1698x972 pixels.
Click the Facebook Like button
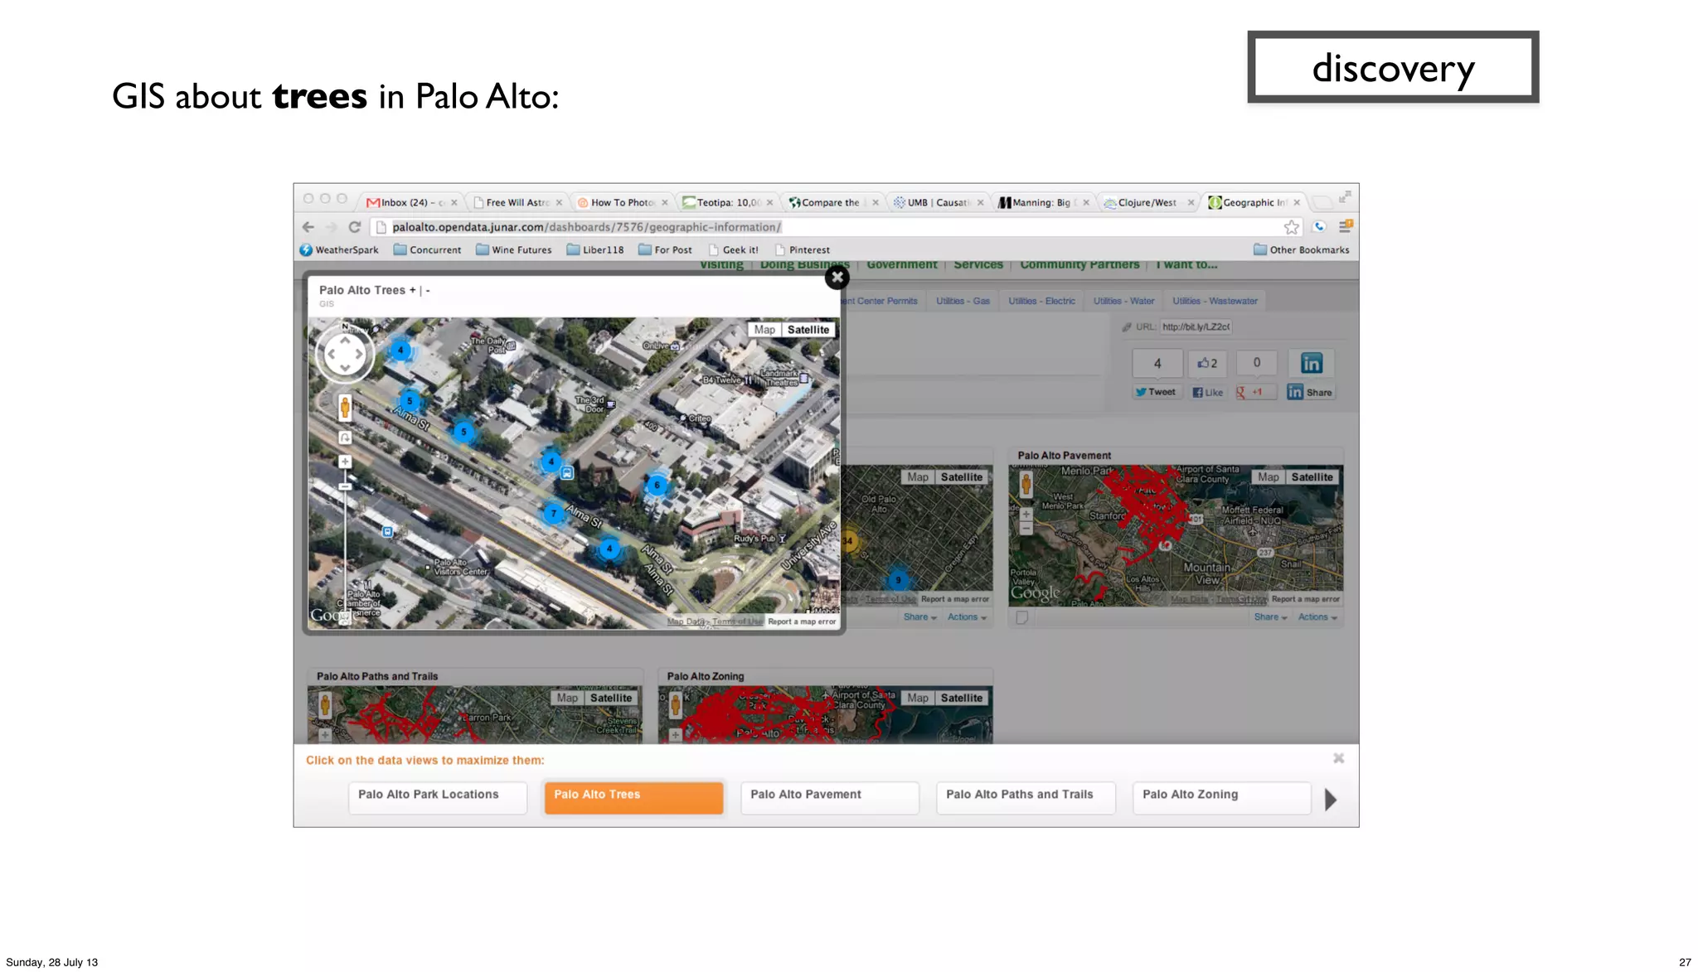1207,393
